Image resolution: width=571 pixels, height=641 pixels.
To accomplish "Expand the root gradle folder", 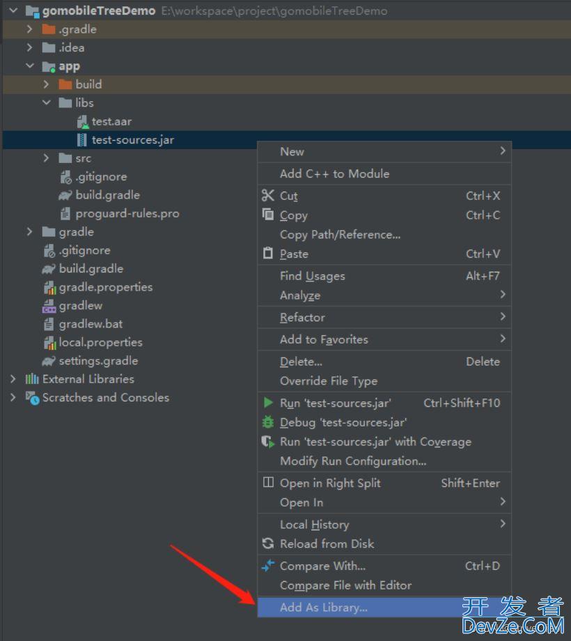I will (x=29, y=232).
